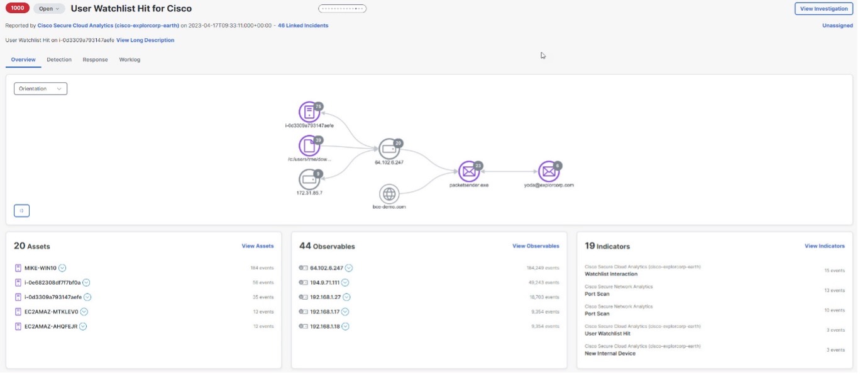Click the Port Scan indicator with 10 events
The height and width of the screenshot is (375, 860).
tap(597, 314)
